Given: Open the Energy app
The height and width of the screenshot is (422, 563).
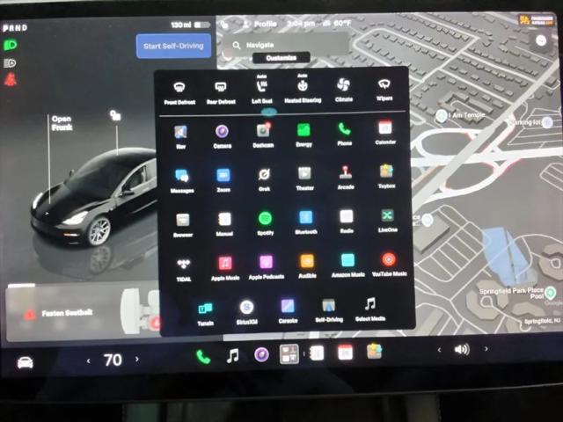Looking at the screenshot, I should coord(303,135).
